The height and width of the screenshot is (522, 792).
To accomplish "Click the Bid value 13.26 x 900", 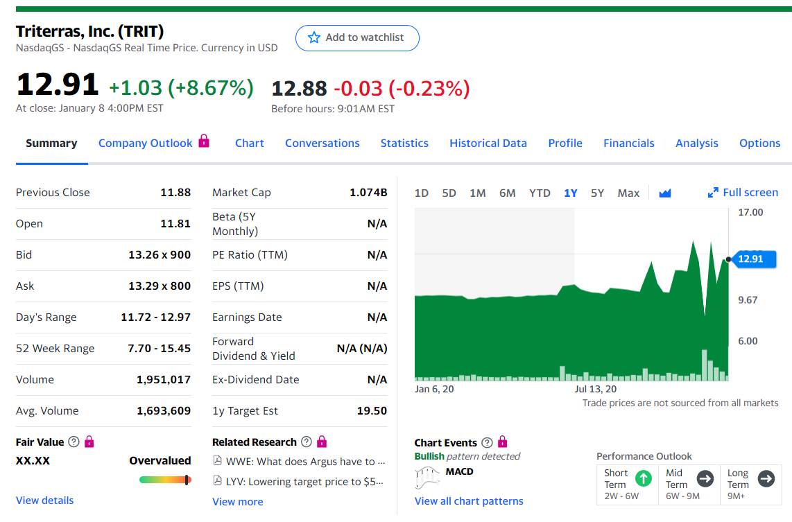I will [159, 255].
